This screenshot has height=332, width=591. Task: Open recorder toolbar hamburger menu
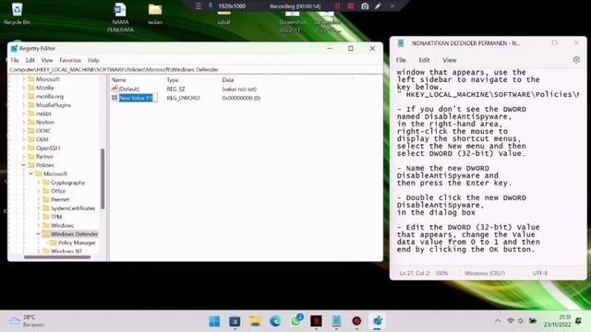click(199, 6)
